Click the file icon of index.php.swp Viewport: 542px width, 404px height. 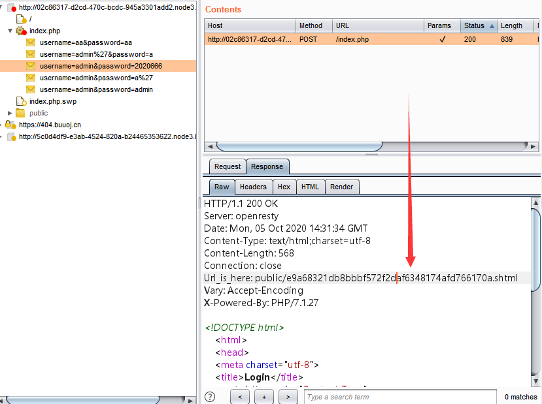coord(22,101)
